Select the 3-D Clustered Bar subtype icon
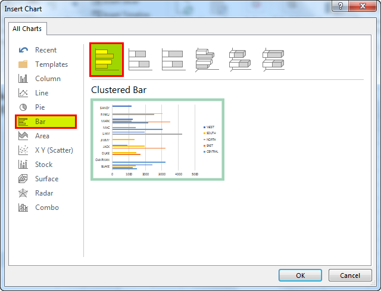Viewport: 381px width, 291px height. coord(207,60)
